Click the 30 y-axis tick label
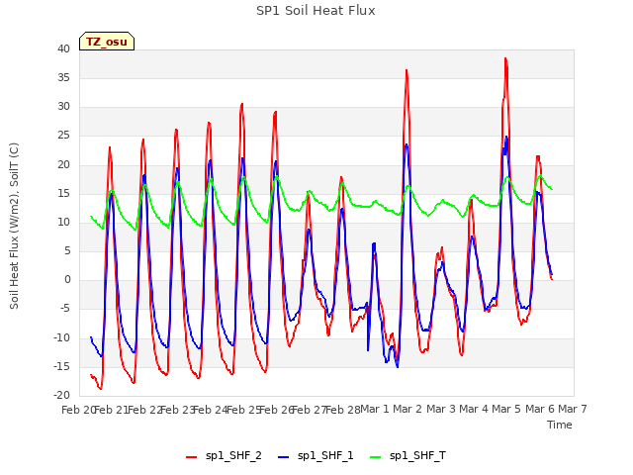Screen dimensions: 633x475 [63, 107]
